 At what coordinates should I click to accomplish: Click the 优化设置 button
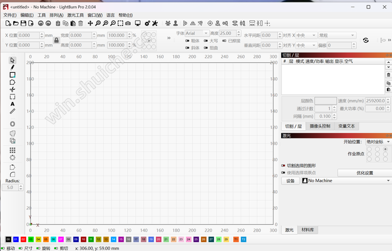[x=364, y=173]
